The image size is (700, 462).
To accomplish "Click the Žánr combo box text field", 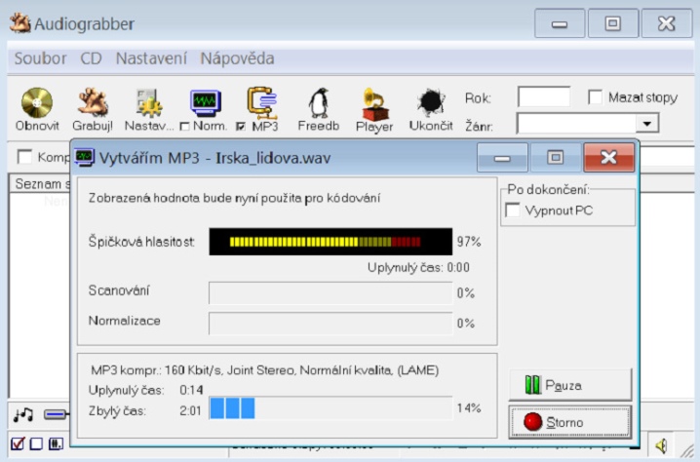I will 576,123.
